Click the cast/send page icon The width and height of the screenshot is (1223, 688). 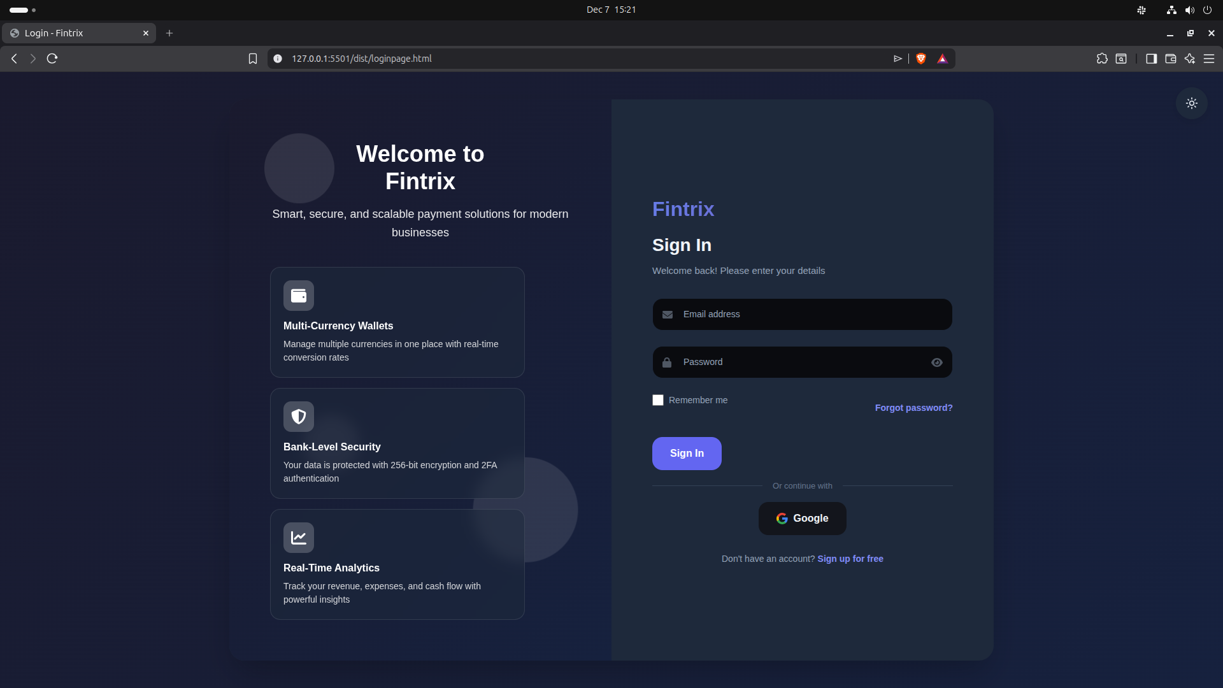(x=898, y=58)
